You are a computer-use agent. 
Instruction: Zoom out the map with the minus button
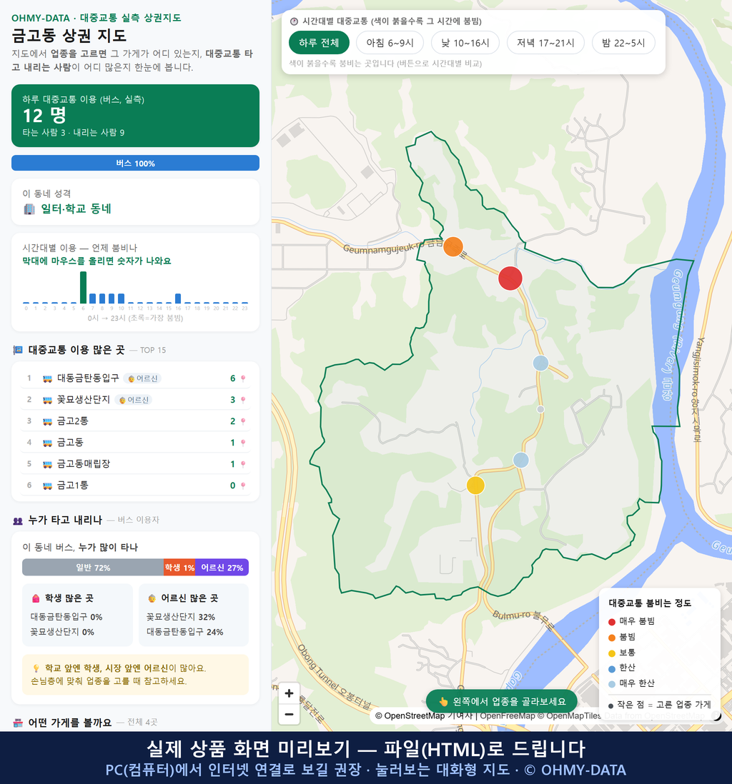(x=289, y=714)
